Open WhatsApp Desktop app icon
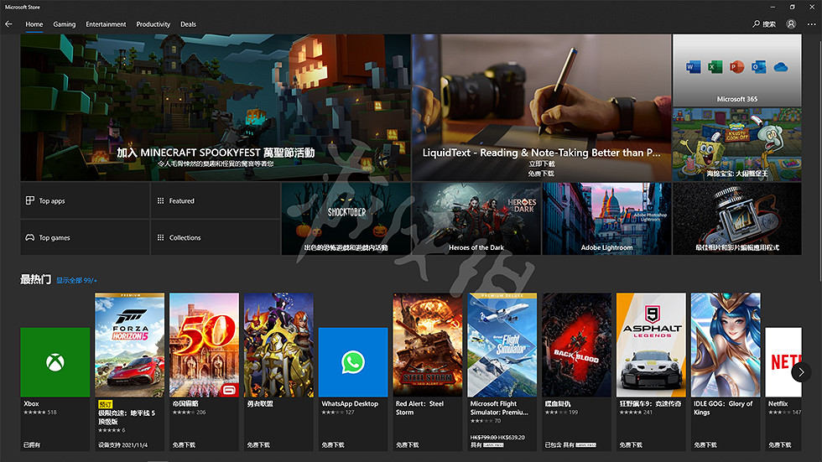This screenshot has height=462, width=822. (353, 361)
